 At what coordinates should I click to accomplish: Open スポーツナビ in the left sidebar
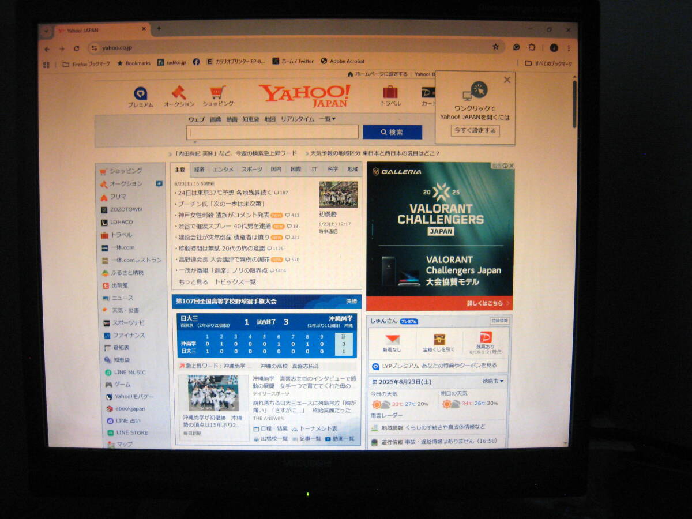point(125,323)
